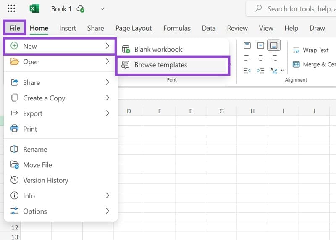Center text horizontally in the Alignment group
The width and height of the screenshot is (336, 240).
[x=260, y=58]
